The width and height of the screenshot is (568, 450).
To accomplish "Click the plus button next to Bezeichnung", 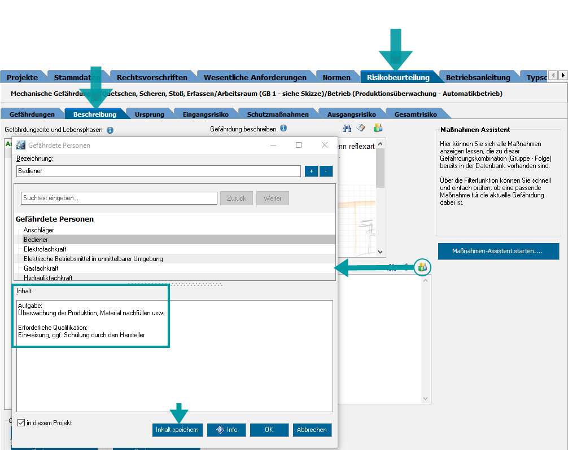I will [x=311, y=171].
